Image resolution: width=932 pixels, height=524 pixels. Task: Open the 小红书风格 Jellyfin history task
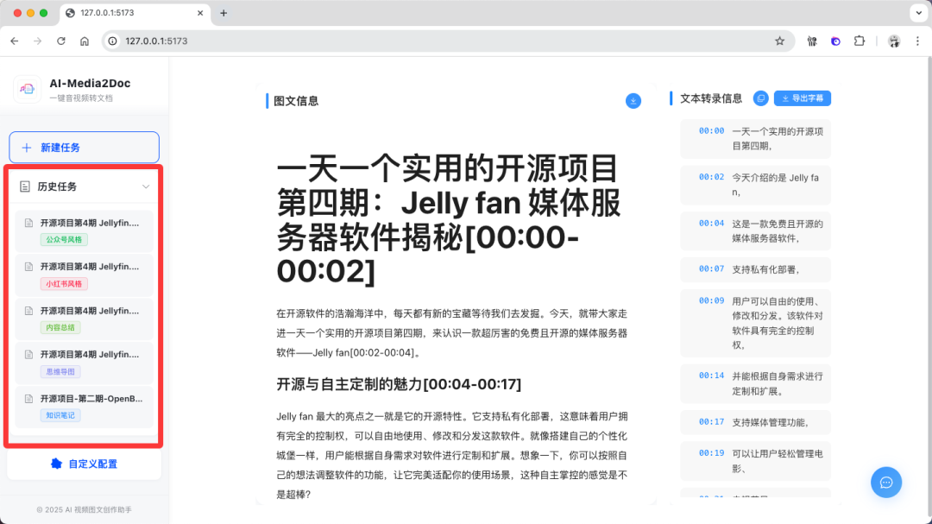[84, 275]
